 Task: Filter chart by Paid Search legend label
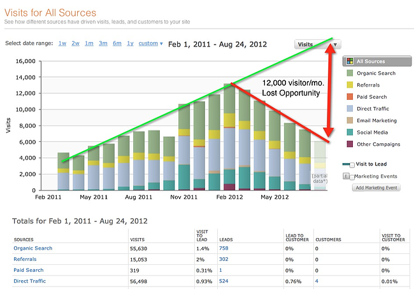coord(372,97)
